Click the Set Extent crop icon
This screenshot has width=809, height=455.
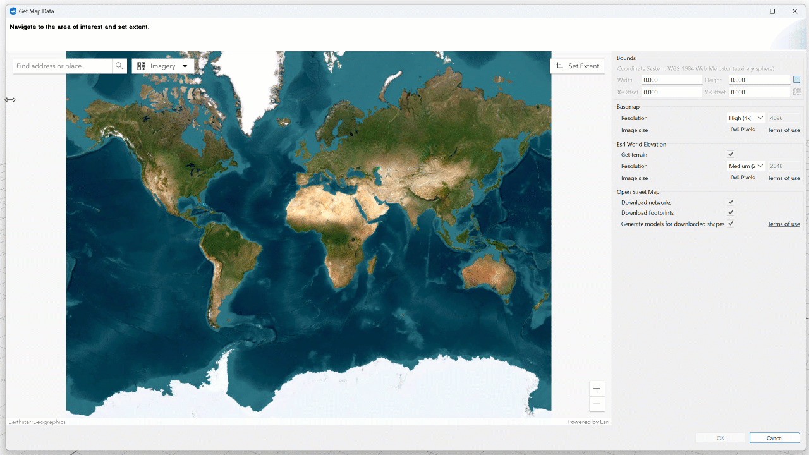(559, 66)
